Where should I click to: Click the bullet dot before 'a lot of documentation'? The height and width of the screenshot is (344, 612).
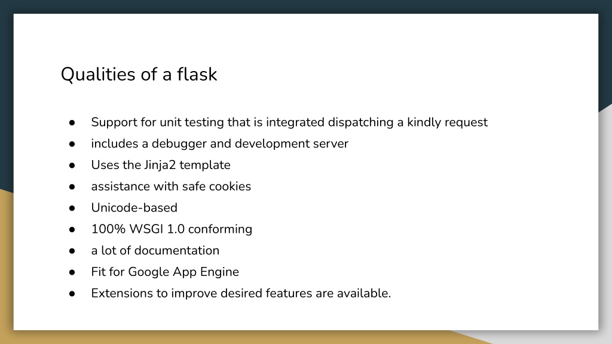tap(72, 251)
